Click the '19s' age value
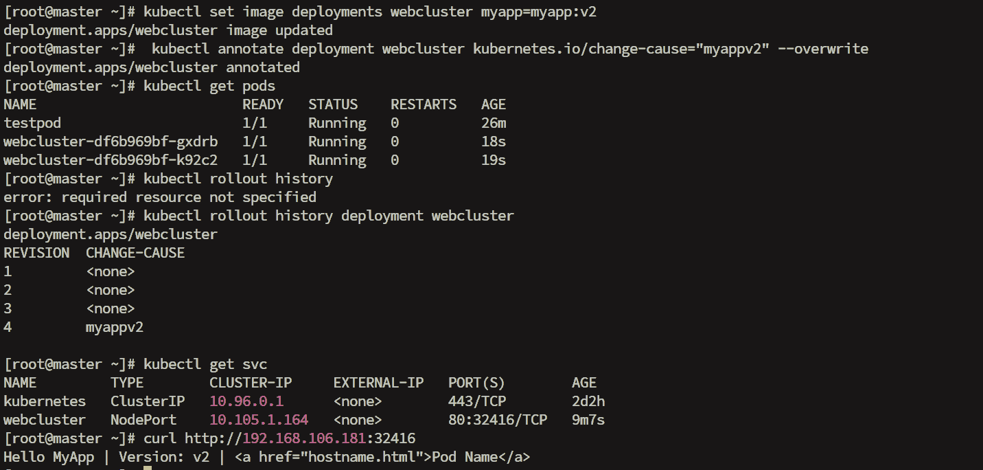Screen dimensions: 983x470 (x=494, y=160)
